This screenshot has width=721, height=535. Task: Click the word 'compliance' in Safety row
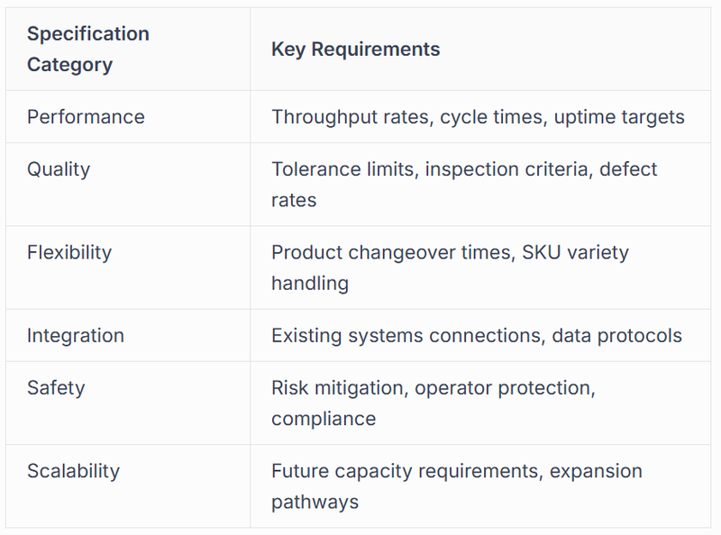pos(323,419)
